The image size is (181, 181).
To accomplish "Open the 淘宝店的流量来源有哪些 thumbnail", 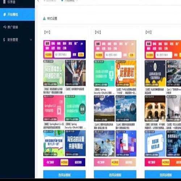I will [75, 143].
